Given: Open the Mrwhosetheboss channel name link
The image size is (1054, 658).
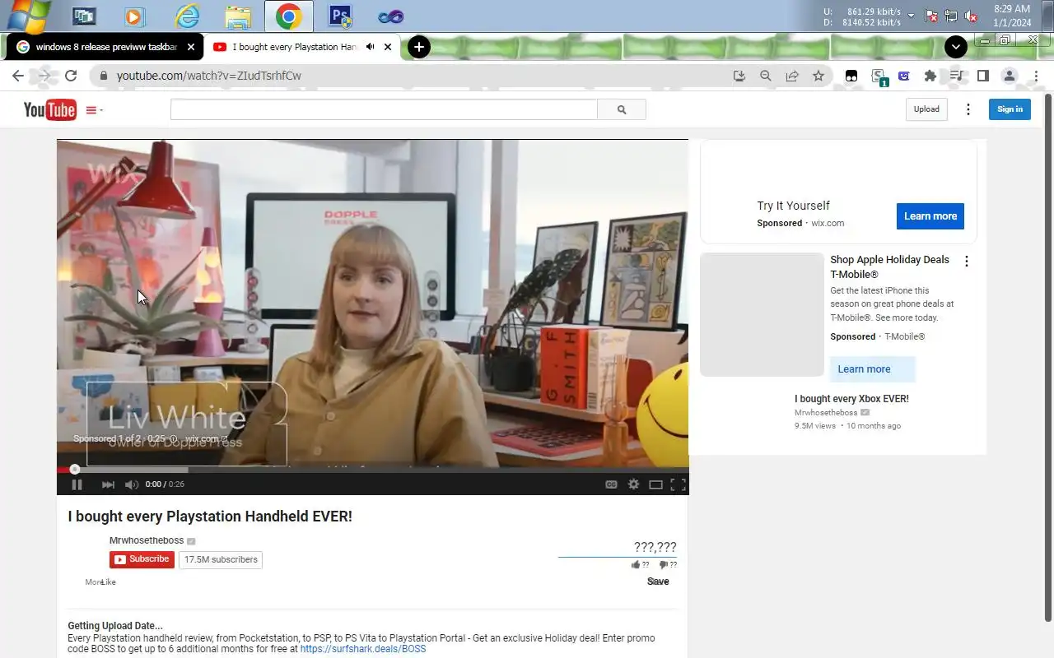Looking at the screenshot, I should 147,540.
